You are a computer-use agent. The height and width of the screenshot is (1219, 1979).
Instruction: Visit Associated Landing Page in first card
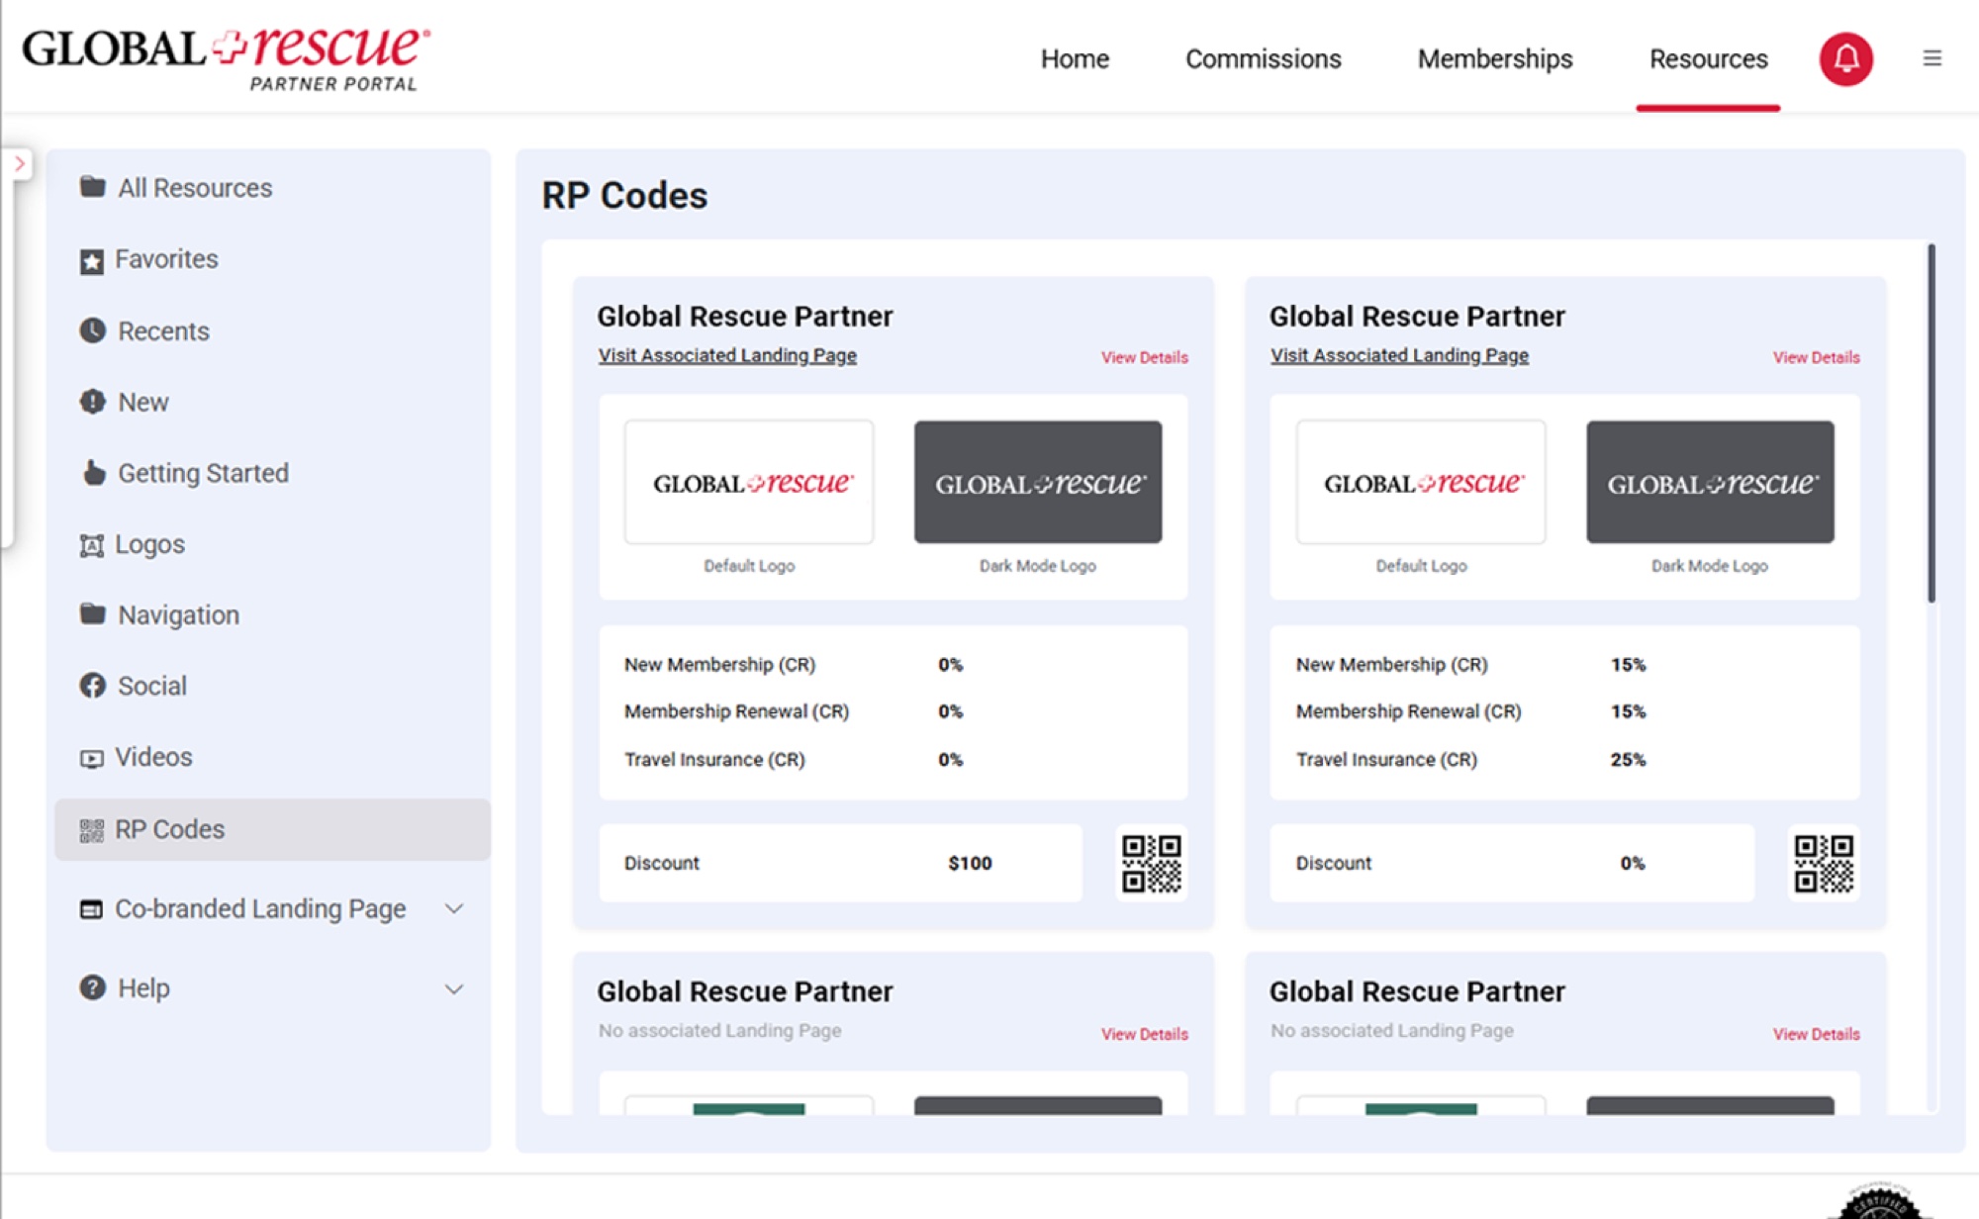[727, 355]
